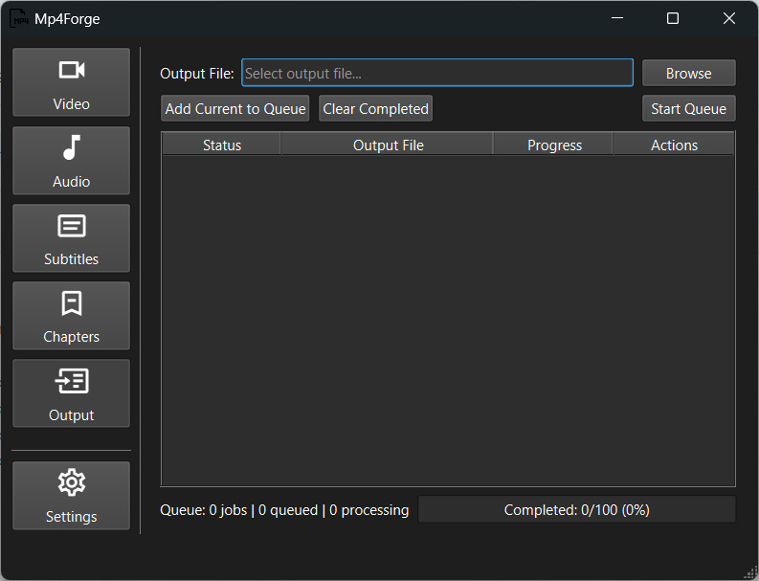Open the Chapters bookmark icon

(72, 303)
